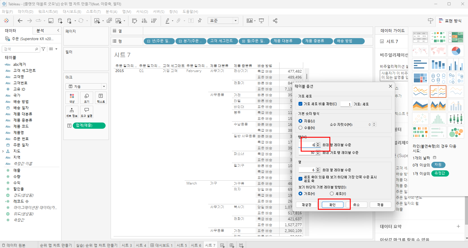Image resolution: width=468 pixels, height=248 pixels.
Task: Select the packed bubbles chart in Show Me
Action: pyautogui.click(x=456, y=132)
